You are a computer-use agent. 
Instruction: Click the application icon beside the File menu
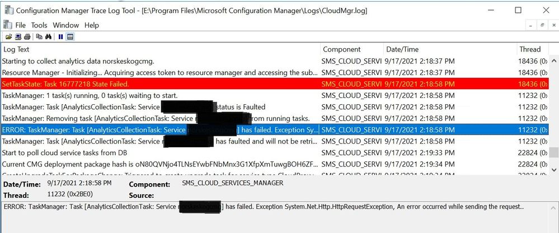pyautogui.click(x=7, y=25)
